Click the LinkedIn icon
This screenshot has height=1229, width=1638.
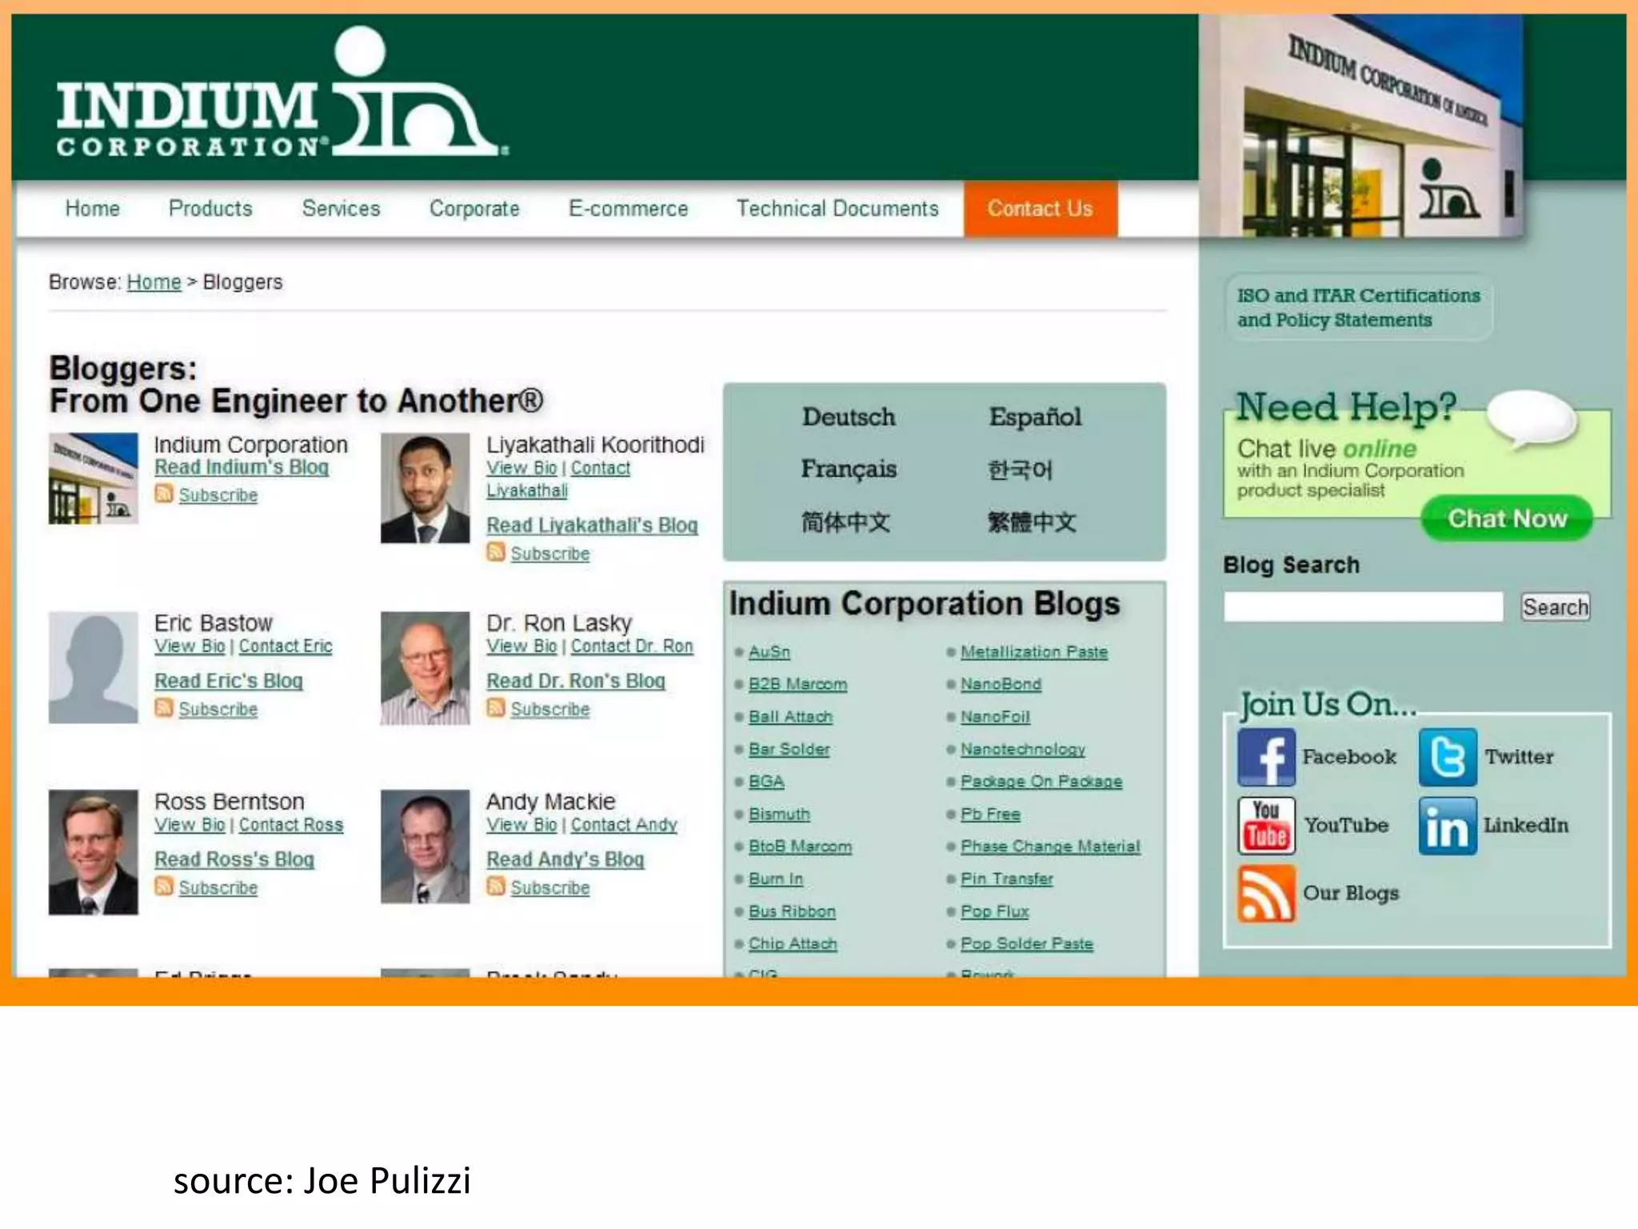pos(1448,825)
